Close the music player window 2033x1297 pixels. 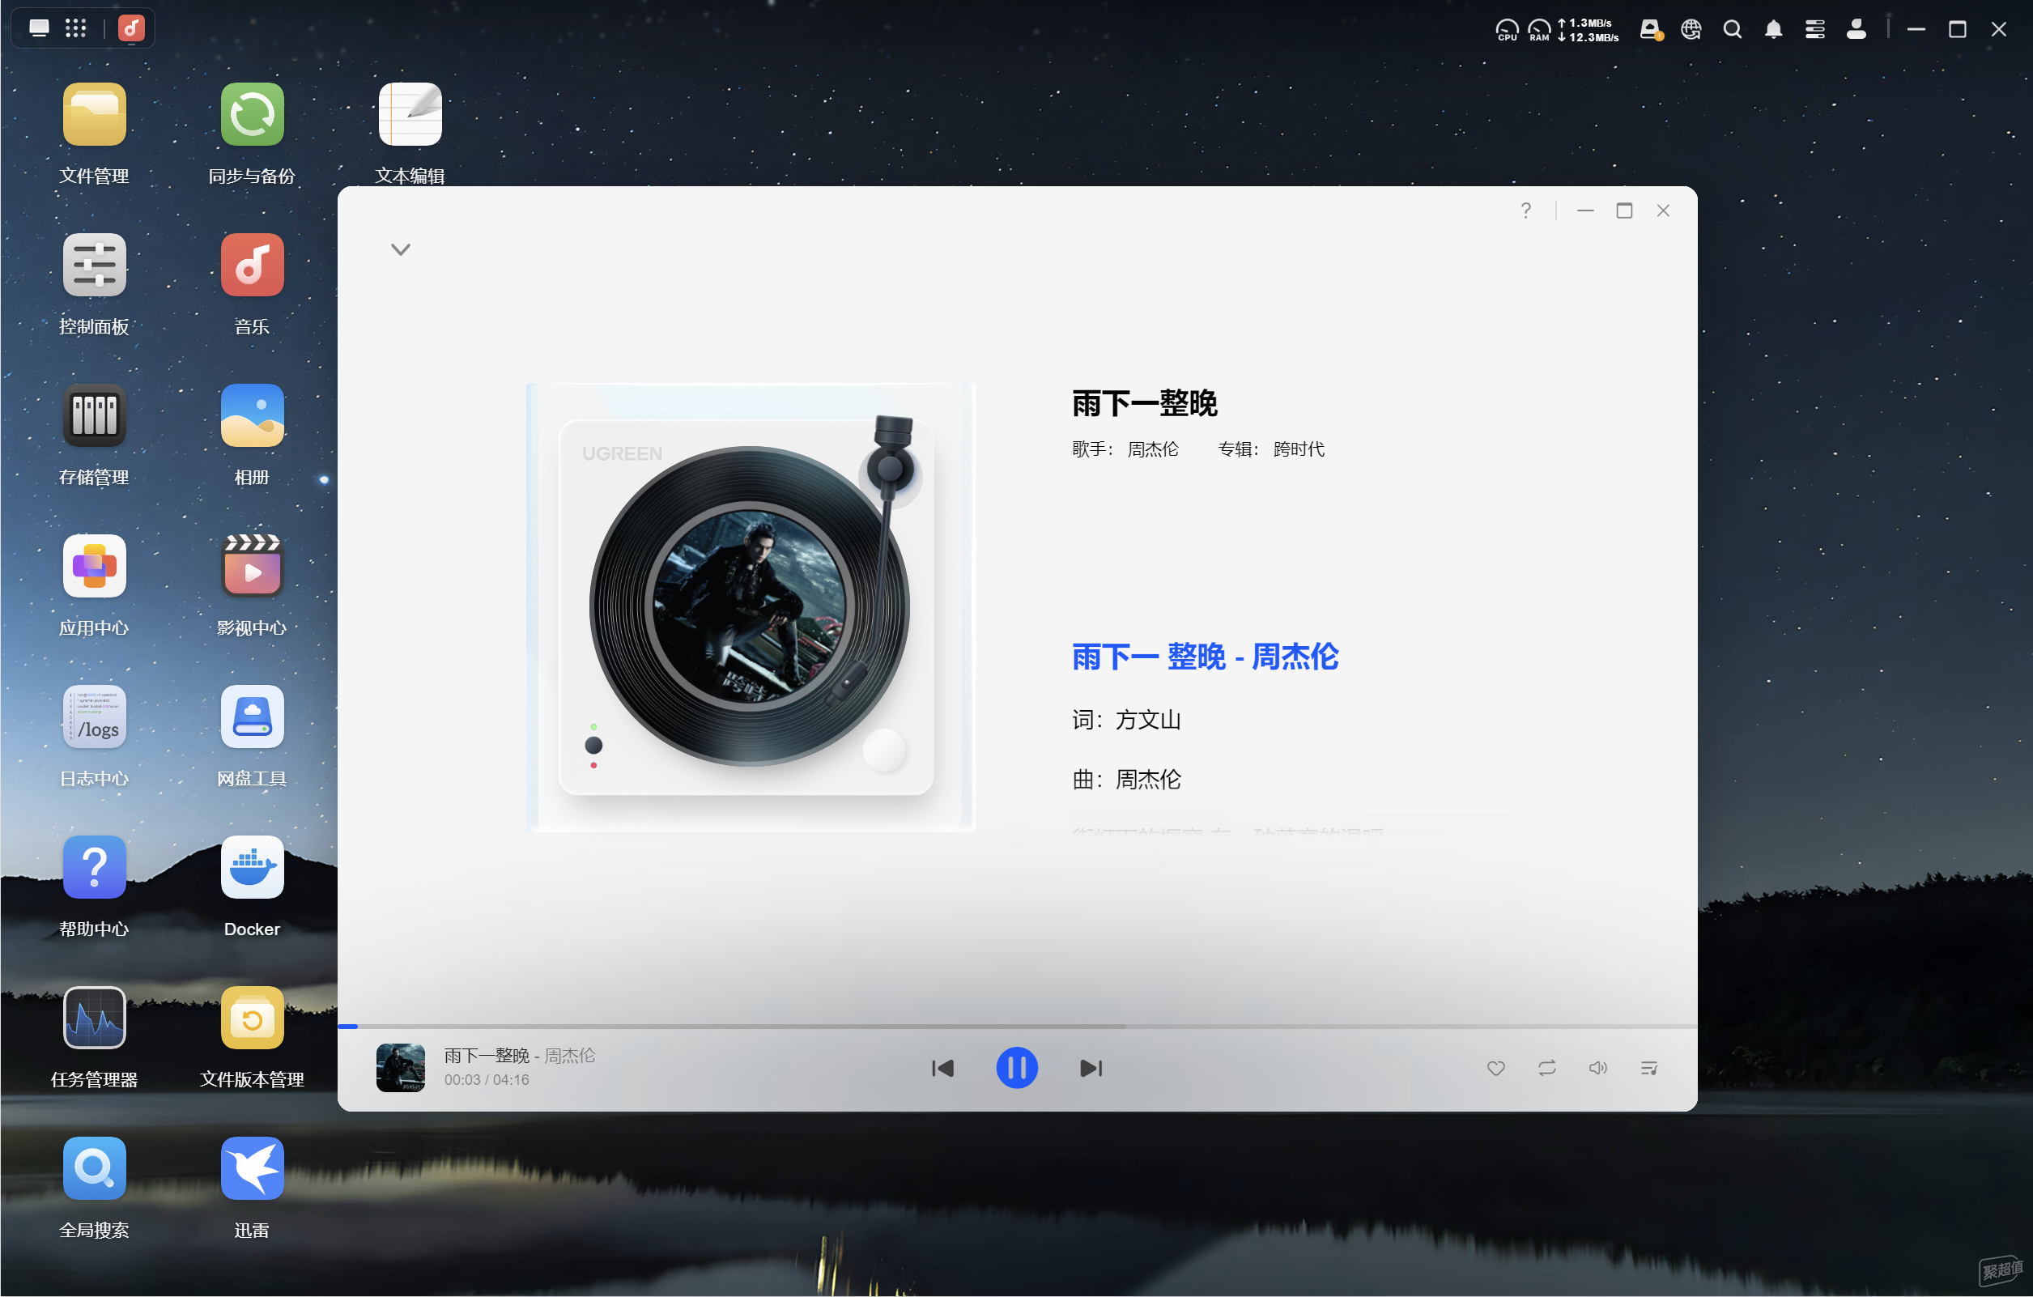(x=1663, y=210)
